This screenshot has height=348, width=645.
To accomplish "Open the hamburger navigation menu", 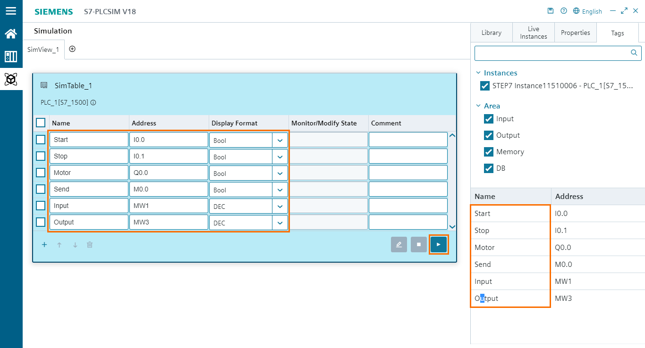I will (x=11, y=10).
